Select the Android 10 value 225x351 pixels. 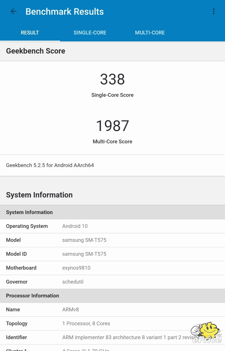pyautogui.click(x=75, y=226)
